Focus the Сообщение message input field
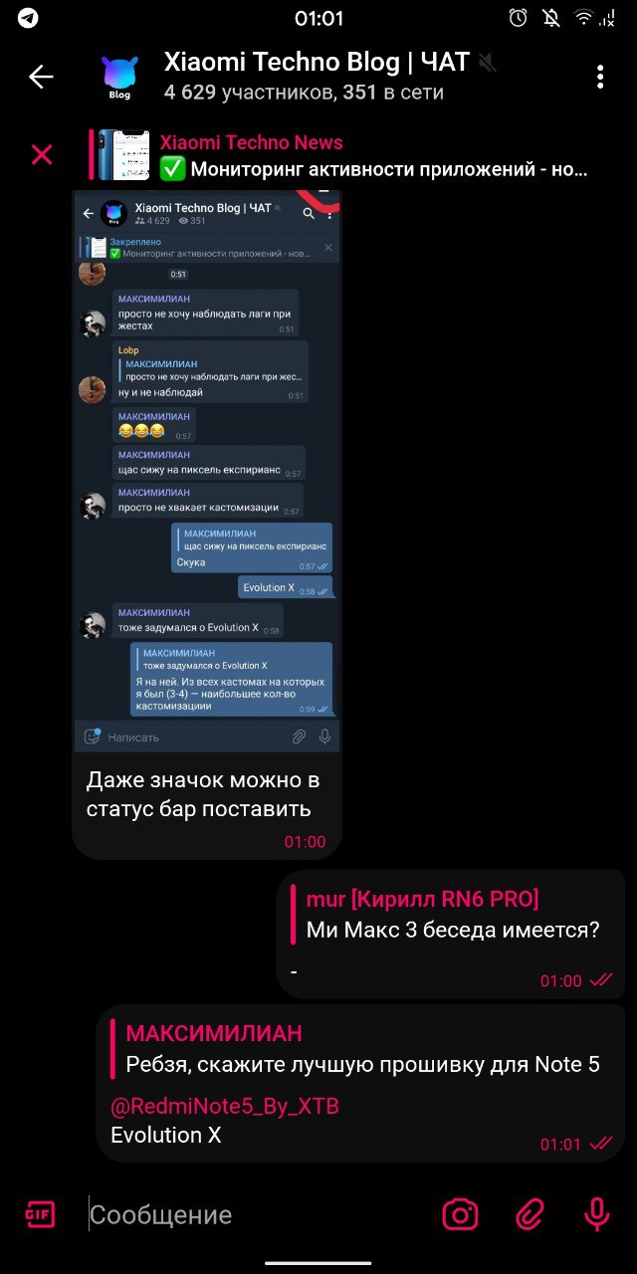Screen dimensions: 637x1274 coord(259,1214)
